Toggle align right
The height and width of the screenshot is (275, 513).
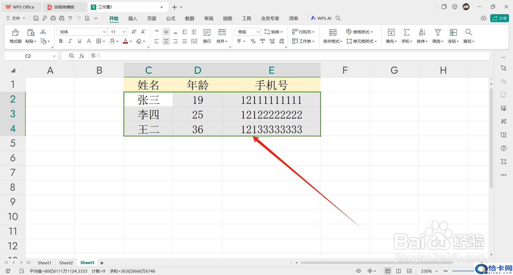(x=175, y=41)
